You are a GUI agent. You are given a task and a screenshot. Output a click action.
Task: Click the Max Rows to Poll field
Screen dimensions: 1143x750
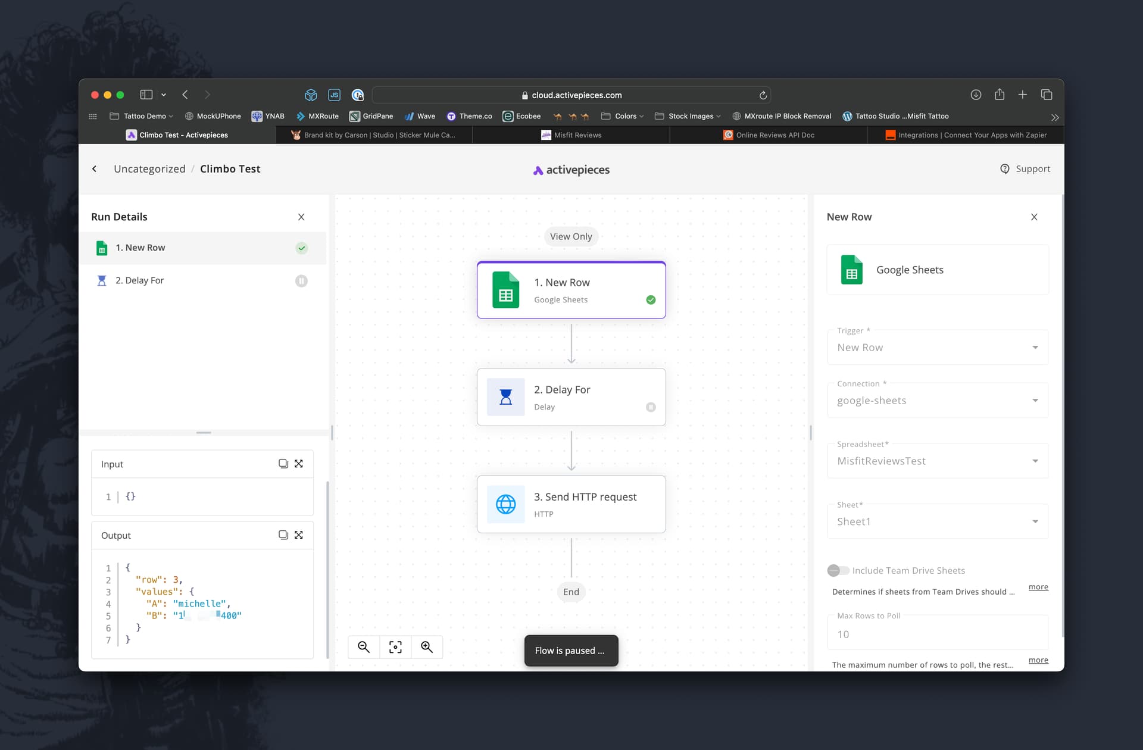(937, 634)
